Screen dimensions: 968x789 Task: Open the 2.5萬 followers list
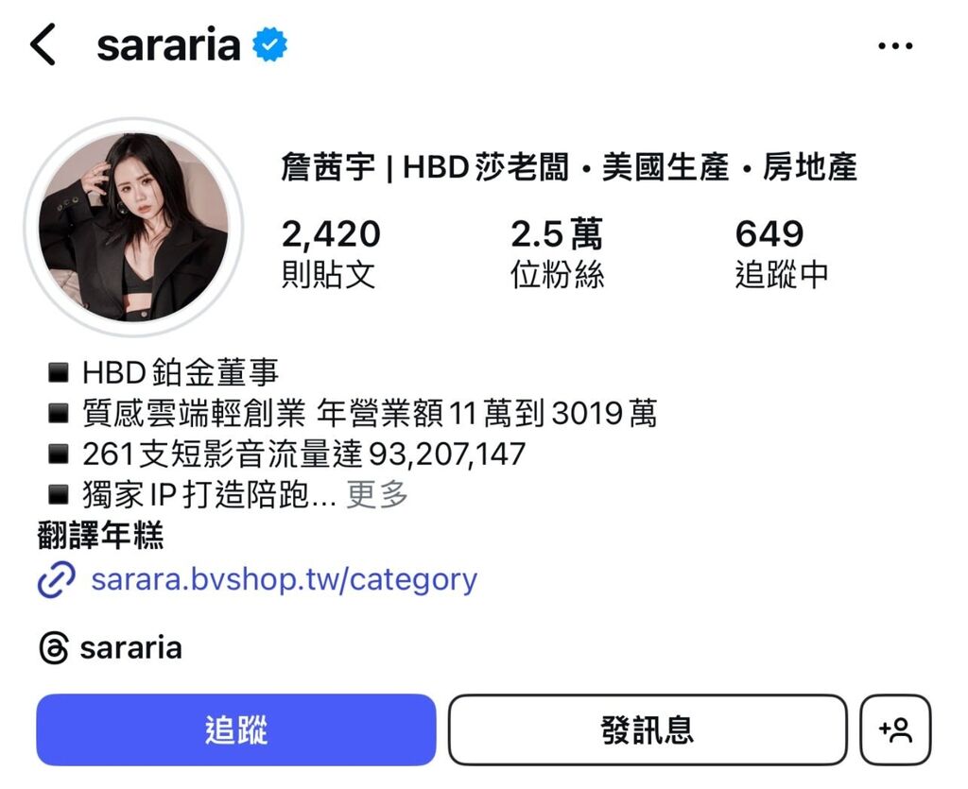pos(557,253)
